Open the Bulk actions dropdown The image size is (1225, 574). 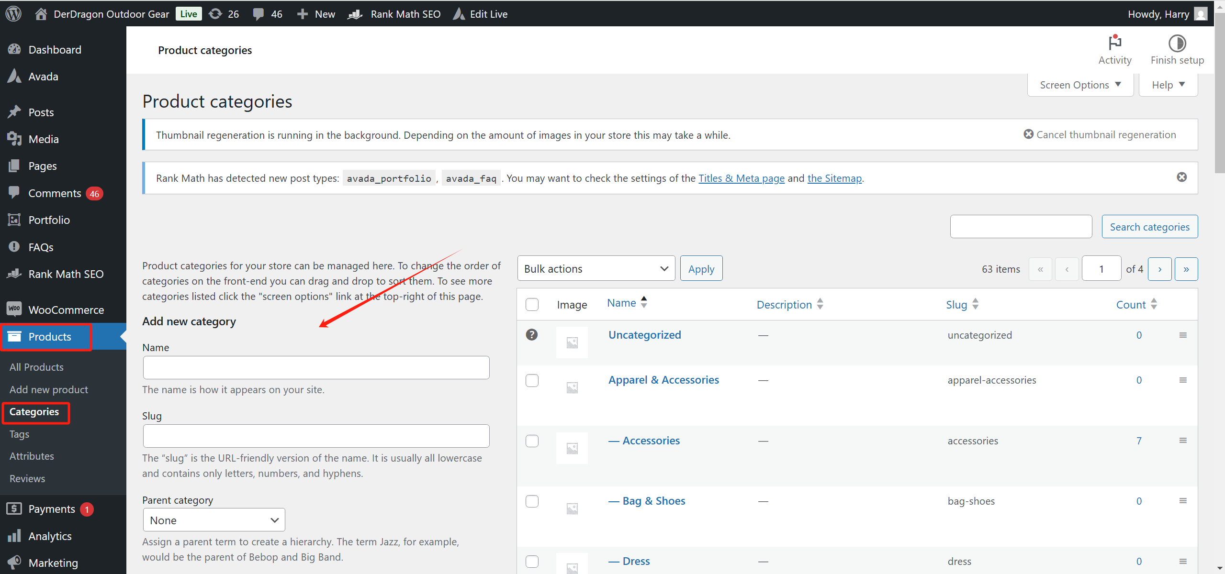coord(596,269)
